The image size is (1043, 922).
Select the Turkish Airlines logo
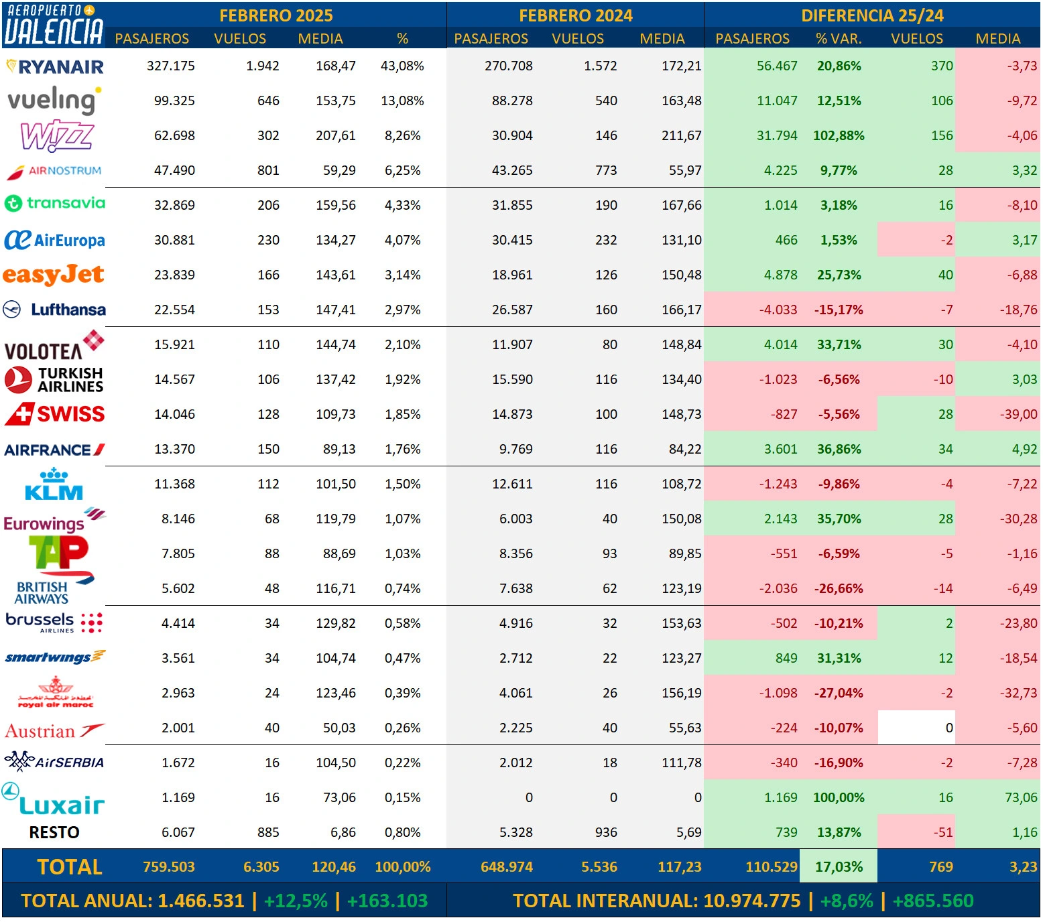pos(54,379)
